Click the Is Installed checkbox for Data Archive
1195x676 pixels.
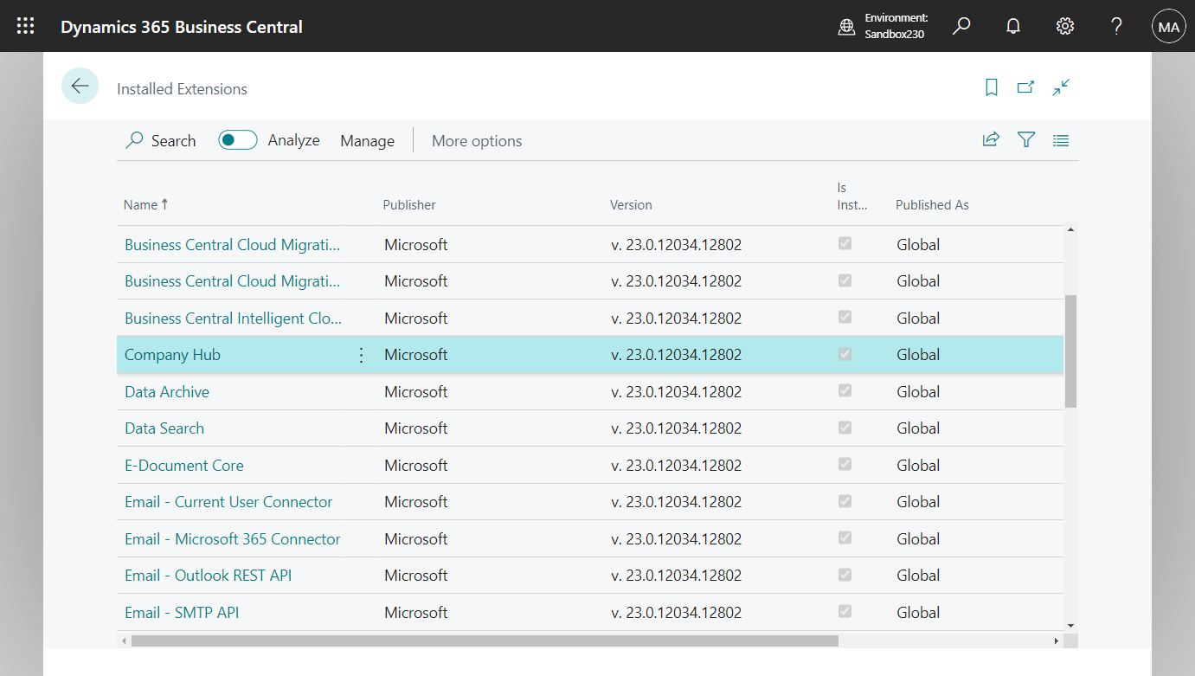845,391
